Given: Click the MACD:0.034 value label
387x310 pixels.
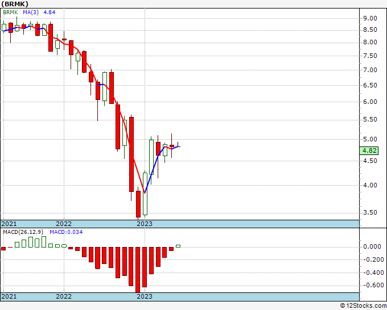Looking at the screenshot, I should click(66, 232).
